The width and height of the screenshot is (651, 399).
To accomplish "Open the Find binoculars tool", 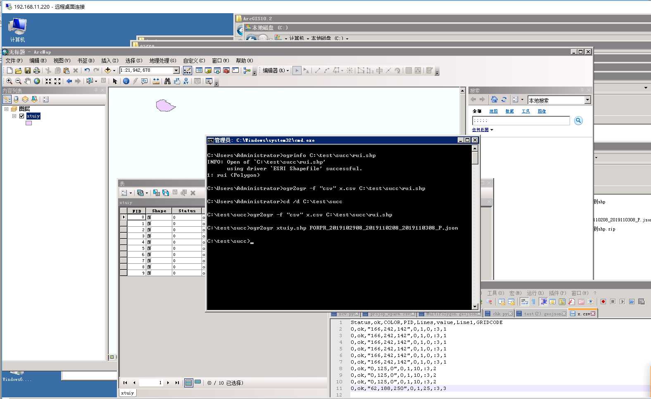I will pos(167,81).
